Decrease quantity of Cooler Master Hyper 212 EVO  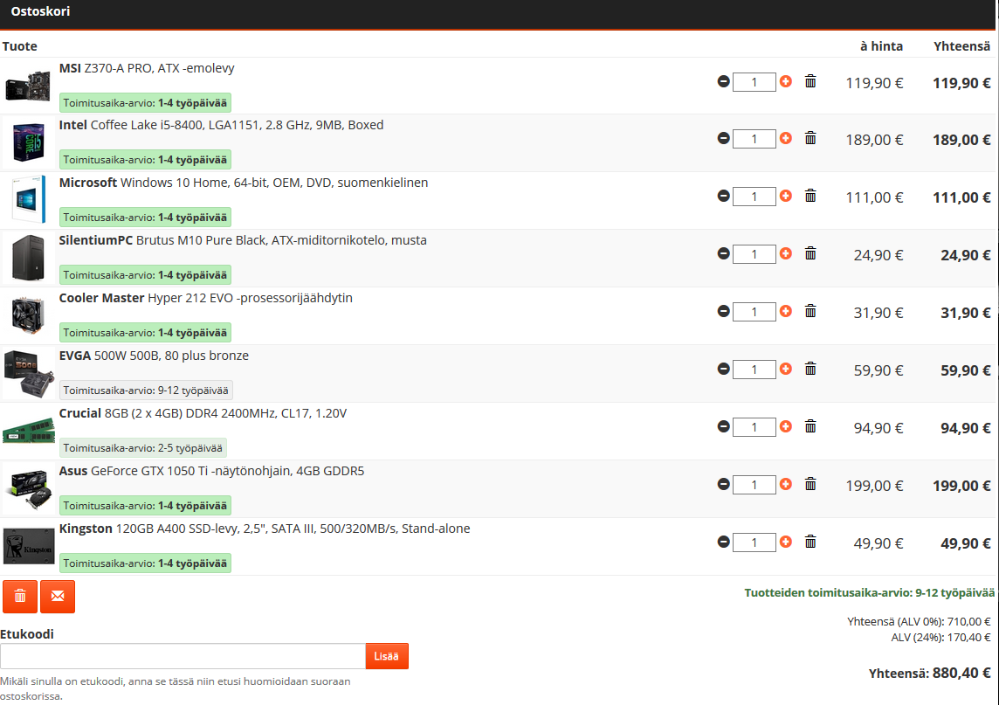[x=723, y=311]
